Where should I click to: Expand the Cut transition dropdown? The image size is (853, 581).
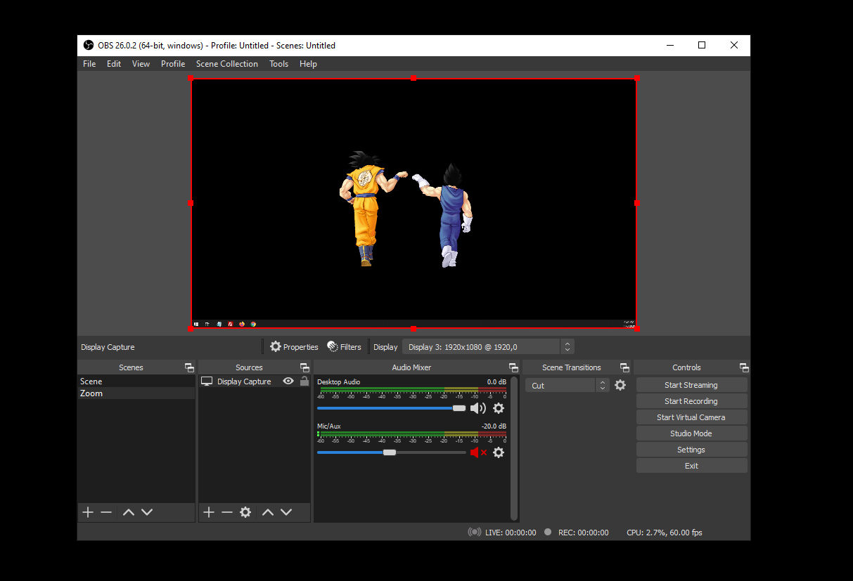click(560, 385)
